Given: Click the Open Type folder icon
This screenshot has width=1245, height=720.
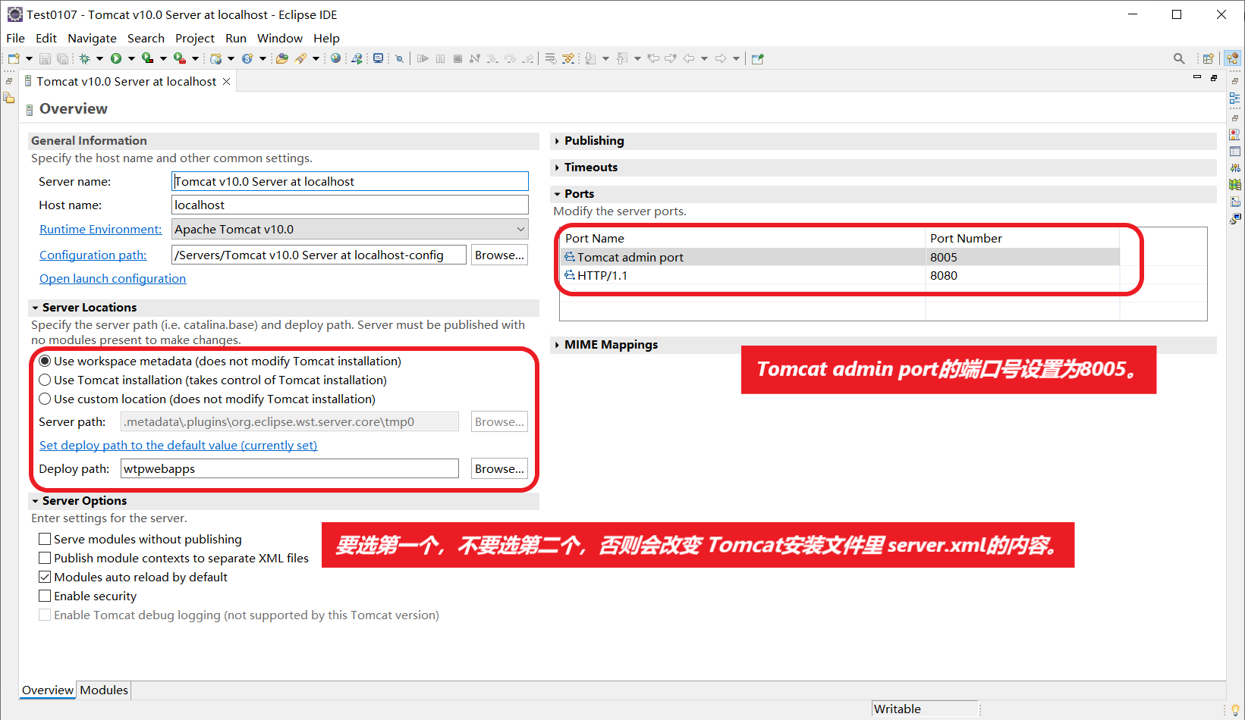Looking at the screenshot, I should [282, 58].
